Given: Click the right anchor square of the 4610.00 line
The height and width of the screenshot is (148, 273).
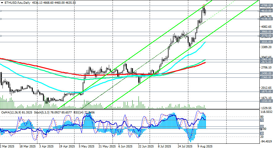Looking at the screenshot, I should click(x=259, y=11).
